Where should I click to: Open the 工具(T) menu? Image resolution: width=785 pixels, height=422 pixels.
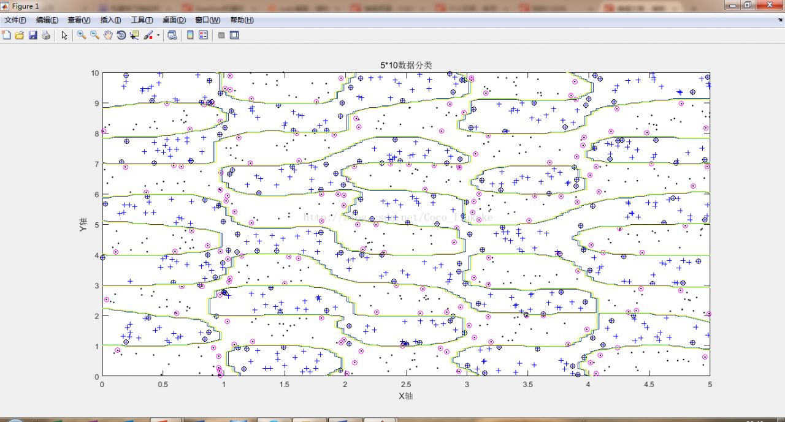(x=142, y=20)
